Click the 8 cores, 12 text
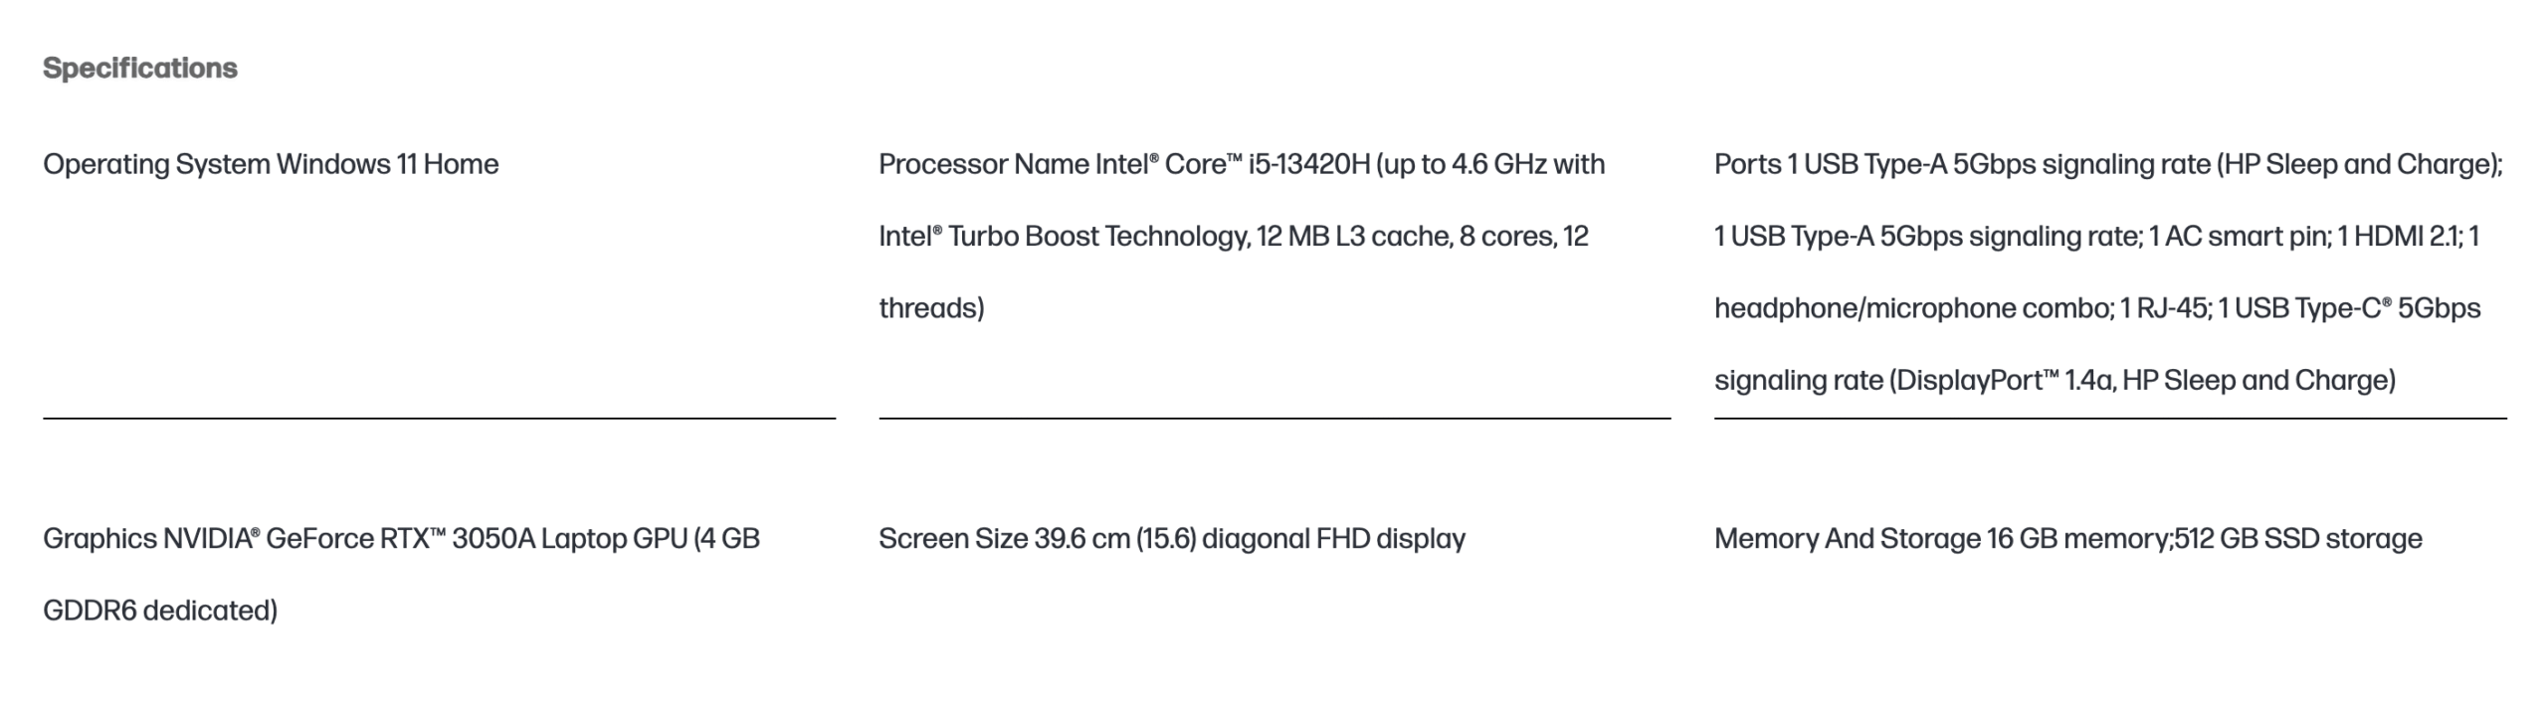Viewport: 2547px width, 711px height. 1524,237
